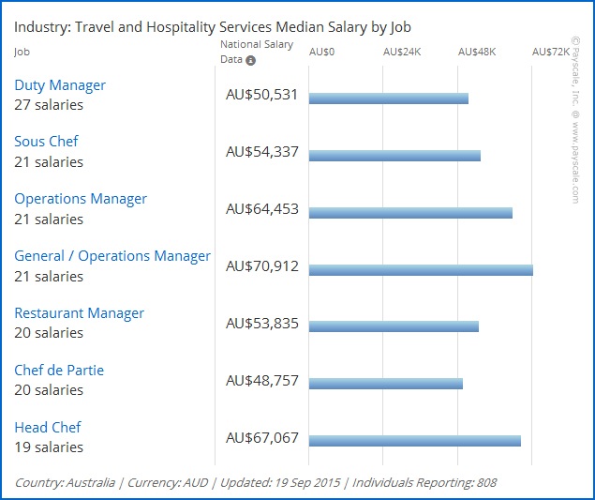Click the AU$64,453 salary value

point(262,209)
